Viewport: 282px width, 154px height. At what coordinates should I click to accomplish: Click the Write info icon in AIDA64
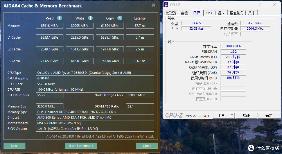[90, 18]
